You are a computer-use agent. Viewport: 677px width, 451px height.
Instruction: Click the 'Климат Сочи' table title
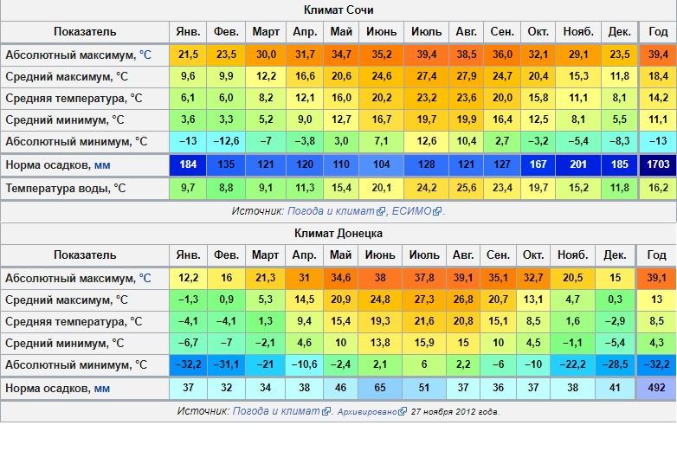[338, 10]
